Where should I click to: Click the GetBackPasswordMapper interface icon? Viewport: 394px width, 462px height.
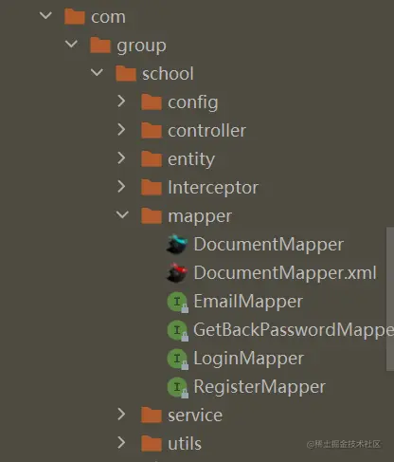coord(178,330)
